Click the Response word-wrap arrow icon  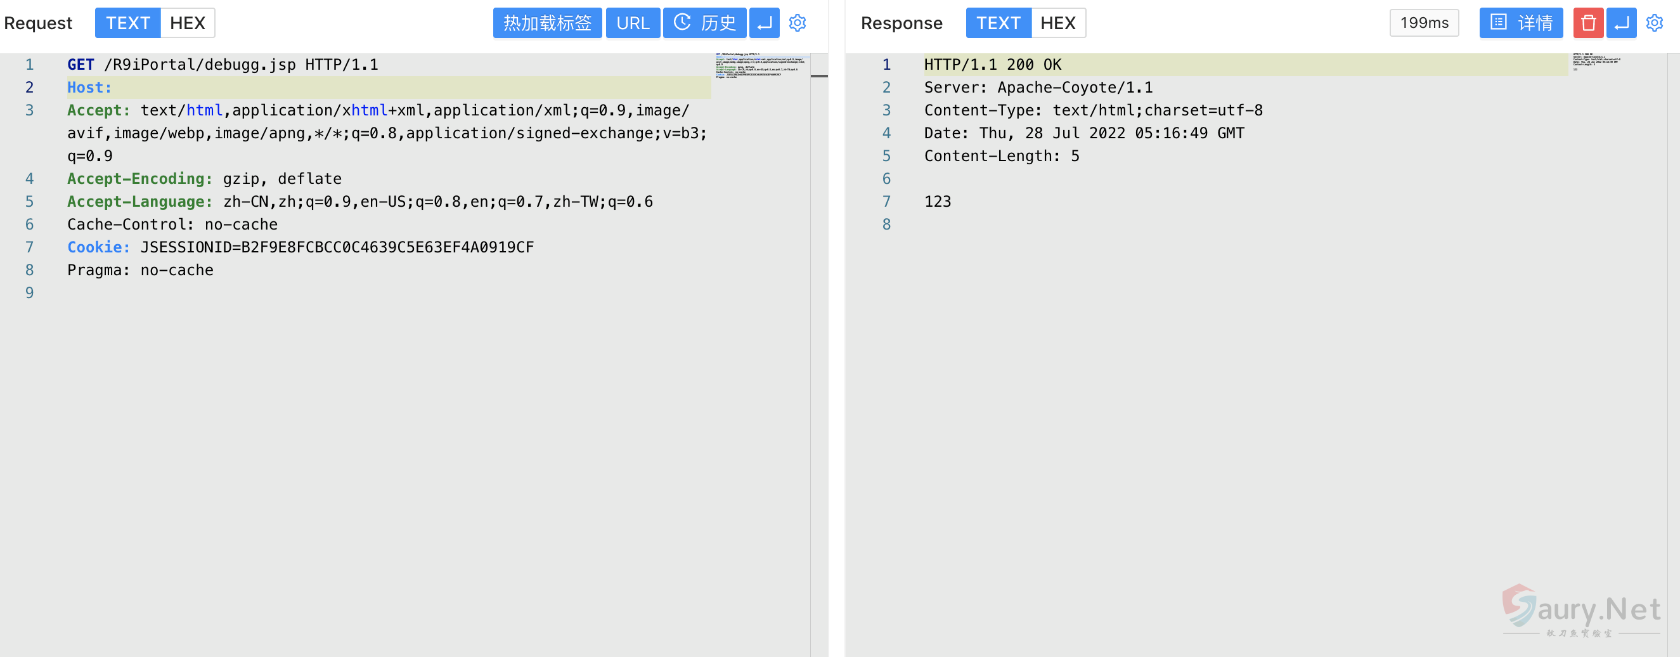(x=1621, y=23)
